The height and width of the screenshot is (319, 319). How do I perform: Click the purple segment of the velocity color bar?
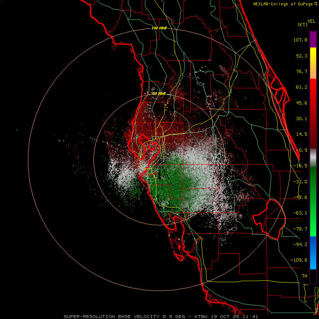coord(313,39)
